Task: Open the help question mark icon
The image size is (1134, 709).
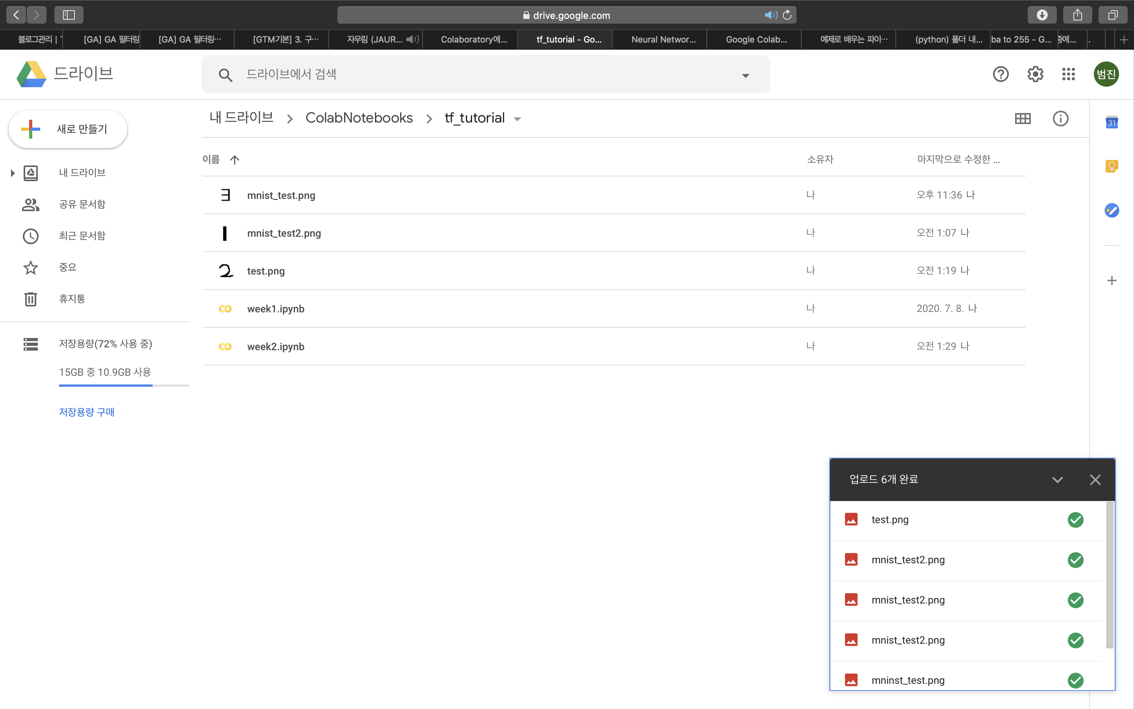Action: pos(1001,74)
